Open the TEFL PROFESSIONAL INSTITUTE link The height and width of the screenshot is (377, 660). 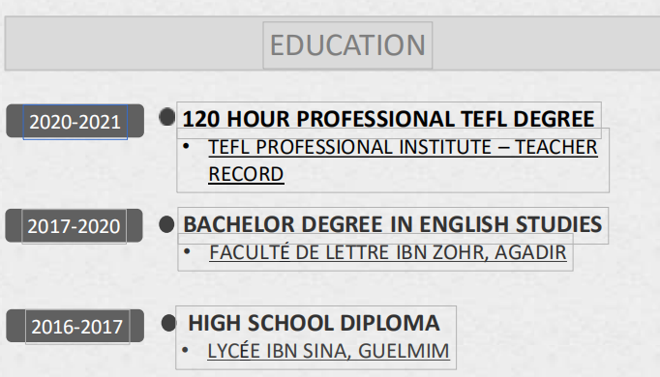pos(403,147)
